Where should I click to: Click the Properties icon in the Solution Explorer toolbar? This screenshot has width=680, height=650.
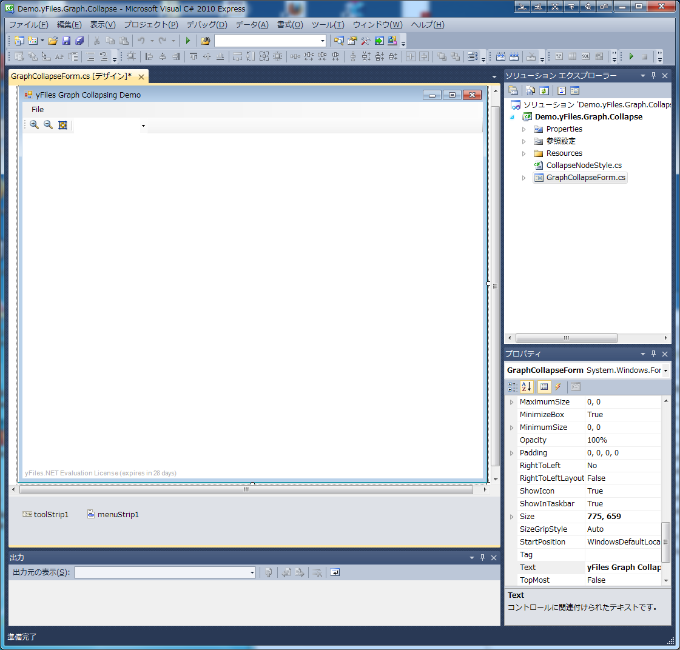click(x=513, y=90)
